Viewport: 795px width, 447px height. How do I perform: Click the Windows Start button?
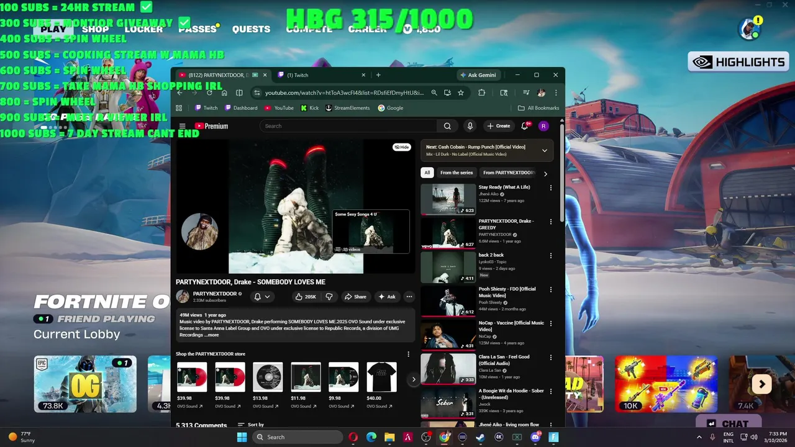click(x=242, y=437)
